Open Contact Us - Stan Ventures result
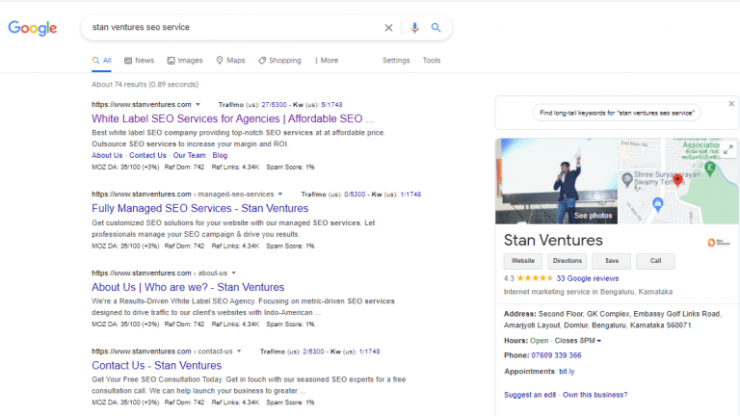Image resolution: width=740 pixels, height=416 pixels. pos(157,366)
